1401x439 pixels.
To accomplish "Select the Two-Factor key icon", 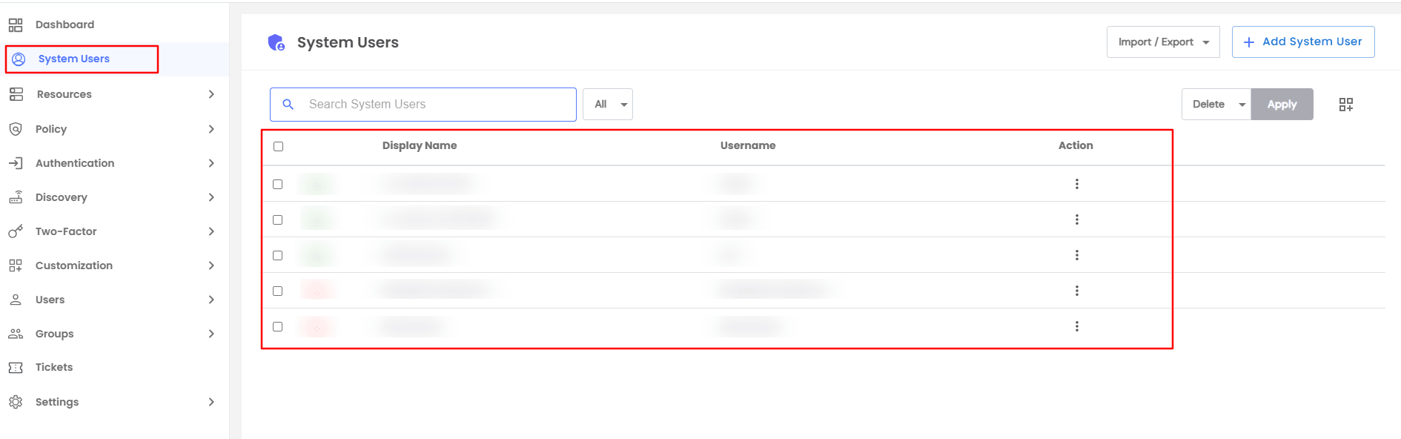I will click(x=16, y=231).
